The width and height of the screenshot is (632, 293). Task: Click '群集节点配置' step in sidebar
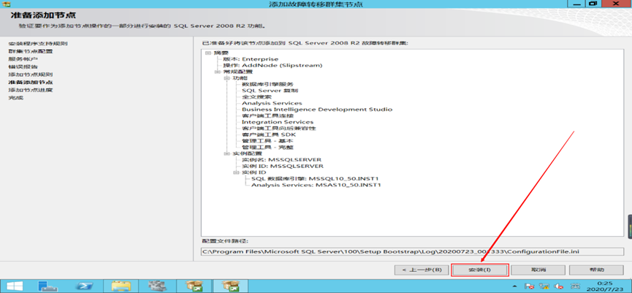[x=30, y=51]
